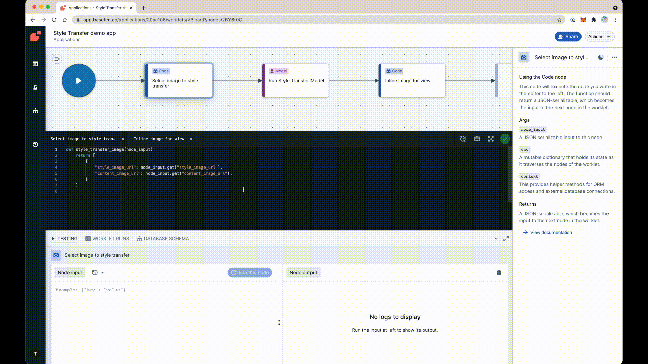Image resolution: width=648 pixels, height=364 pixels.
Task: Click the clipboard icon in Node output
Action: coord(499,273)
